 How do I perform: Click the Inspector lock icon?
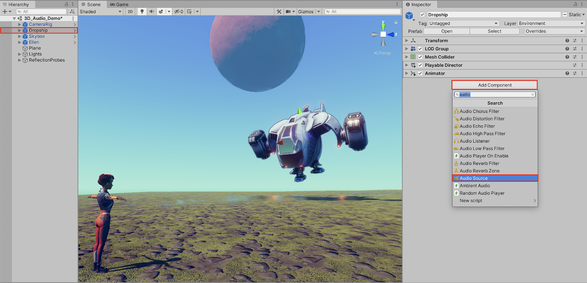575,4
